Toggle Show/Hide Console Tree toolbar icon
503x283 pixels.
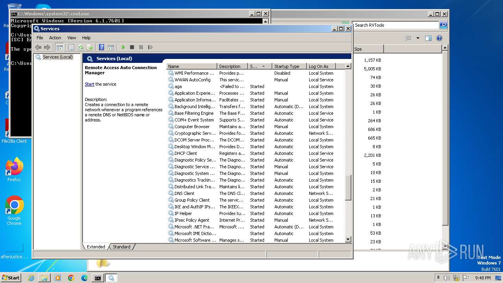coord(59,47)
